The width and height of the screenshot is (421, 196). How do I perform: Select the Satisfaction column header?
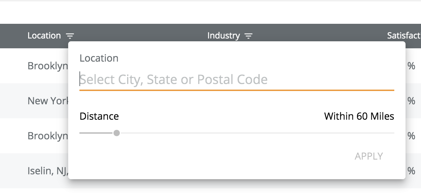[x=404, y=36]
